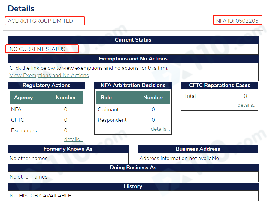Click the Current Status section header
Image resolution: width=279 pixels, height=207 pixels.
(x=133, y=40)
